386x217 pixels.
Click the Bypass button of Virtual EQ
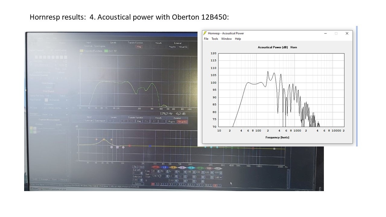pyautogui.click(x=138, y=184)
